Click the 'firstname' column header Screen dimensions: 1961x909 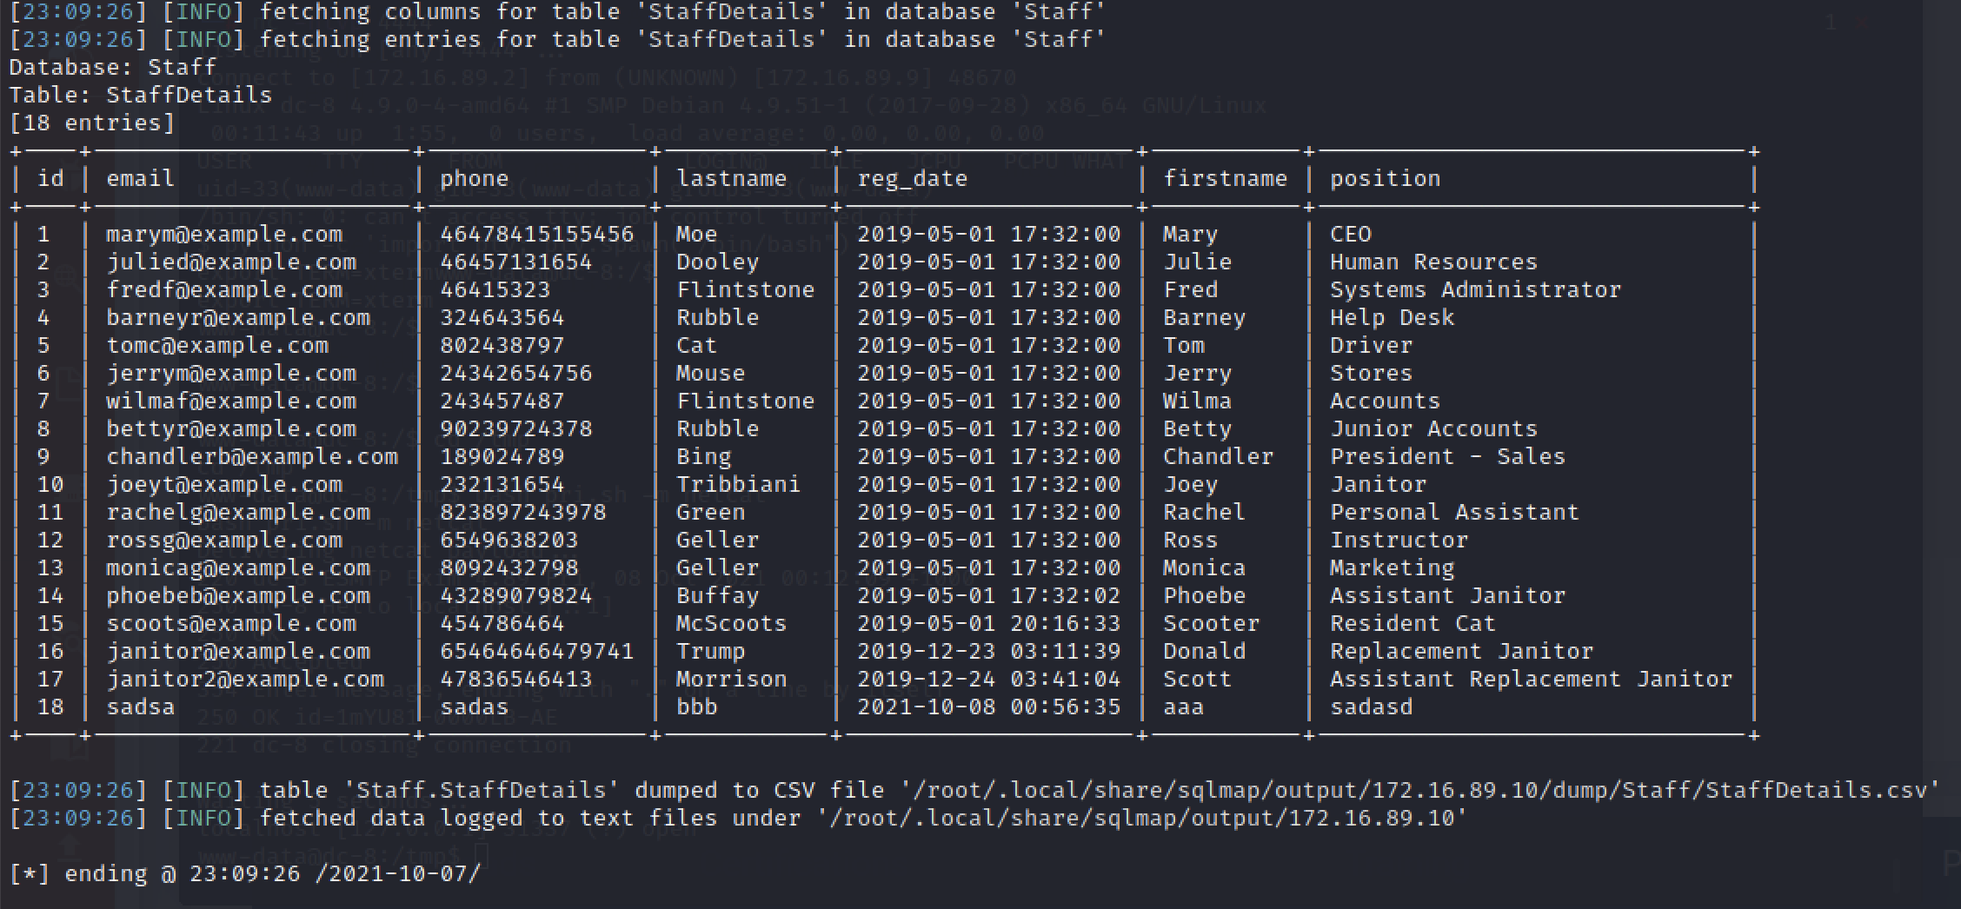point(1226,178)
